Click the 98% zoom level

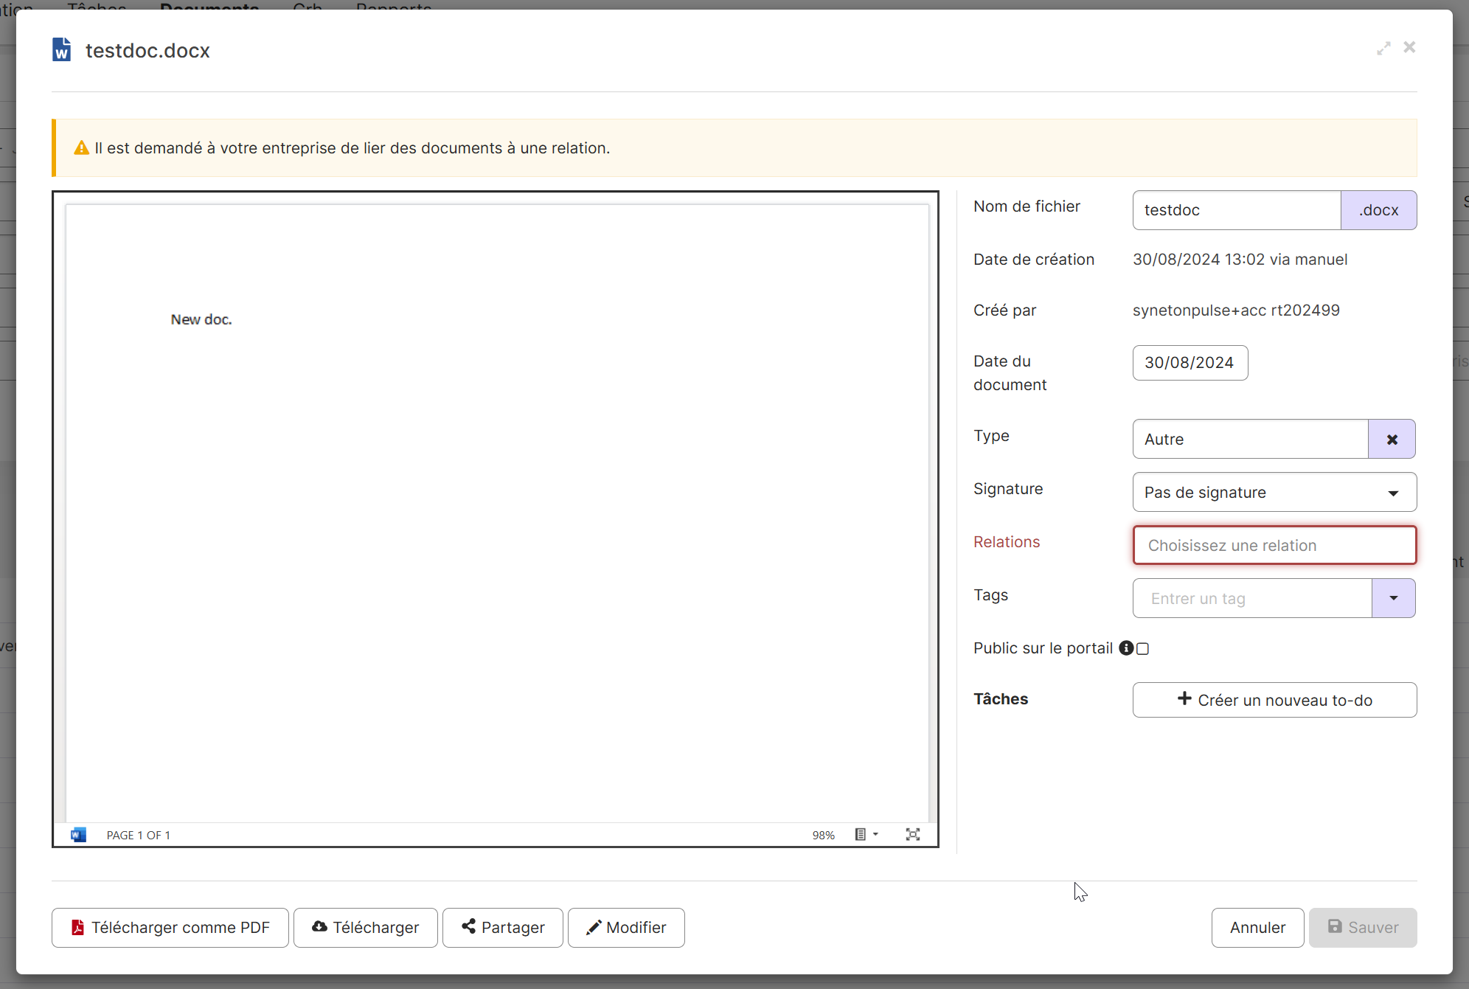point(824,835)
